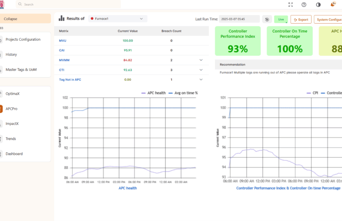Open the notifications bell icon

[333, 4]
